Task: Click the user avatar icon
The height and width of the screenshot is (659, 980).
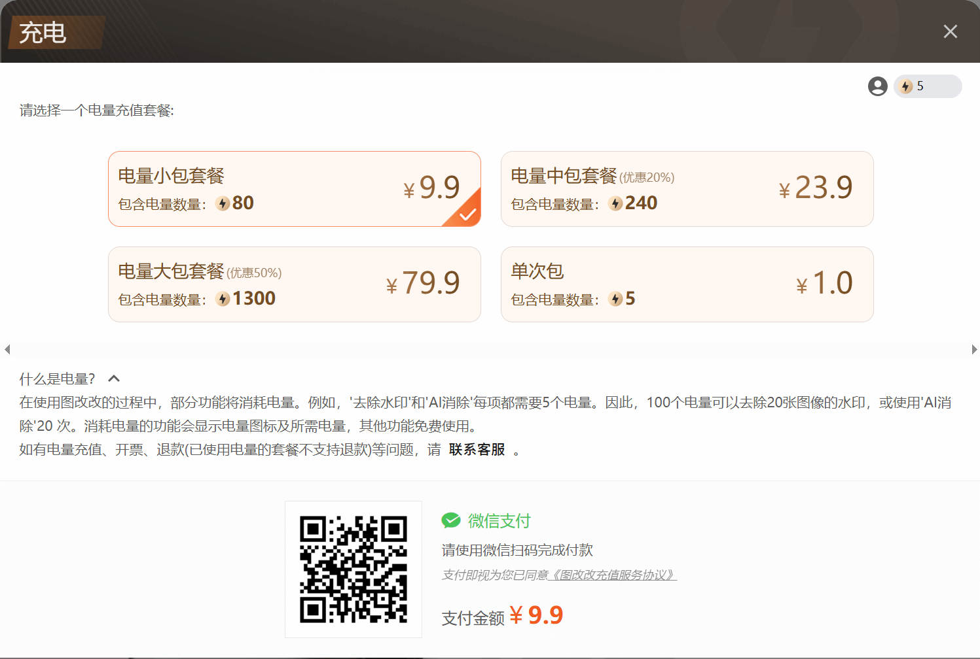Action: 877,86
